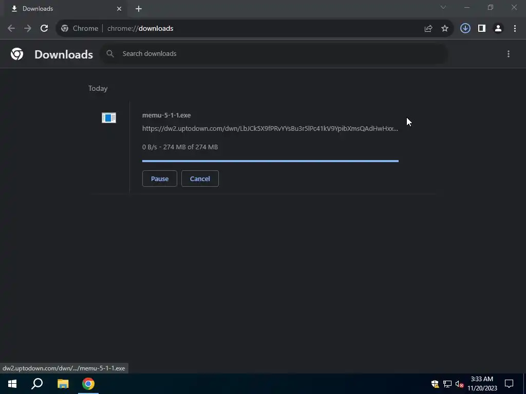Click the blue download progress bar
Viewport: 526px width, 394px height.
tap(270, 161)
